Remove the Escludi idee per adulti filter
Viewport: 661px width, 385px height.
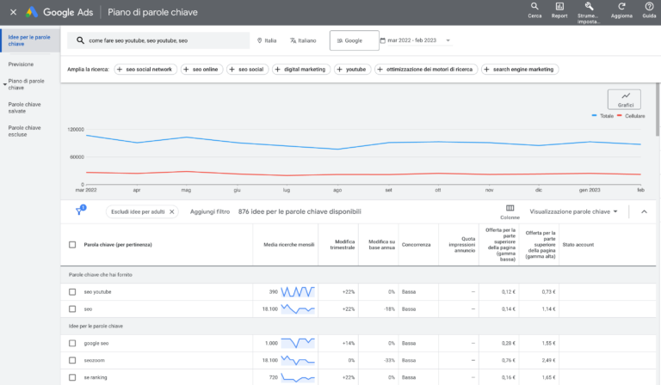171,211
